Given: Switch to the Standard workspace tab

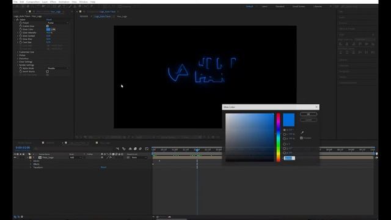Looking at the screenshot, I should coord(280,7).
